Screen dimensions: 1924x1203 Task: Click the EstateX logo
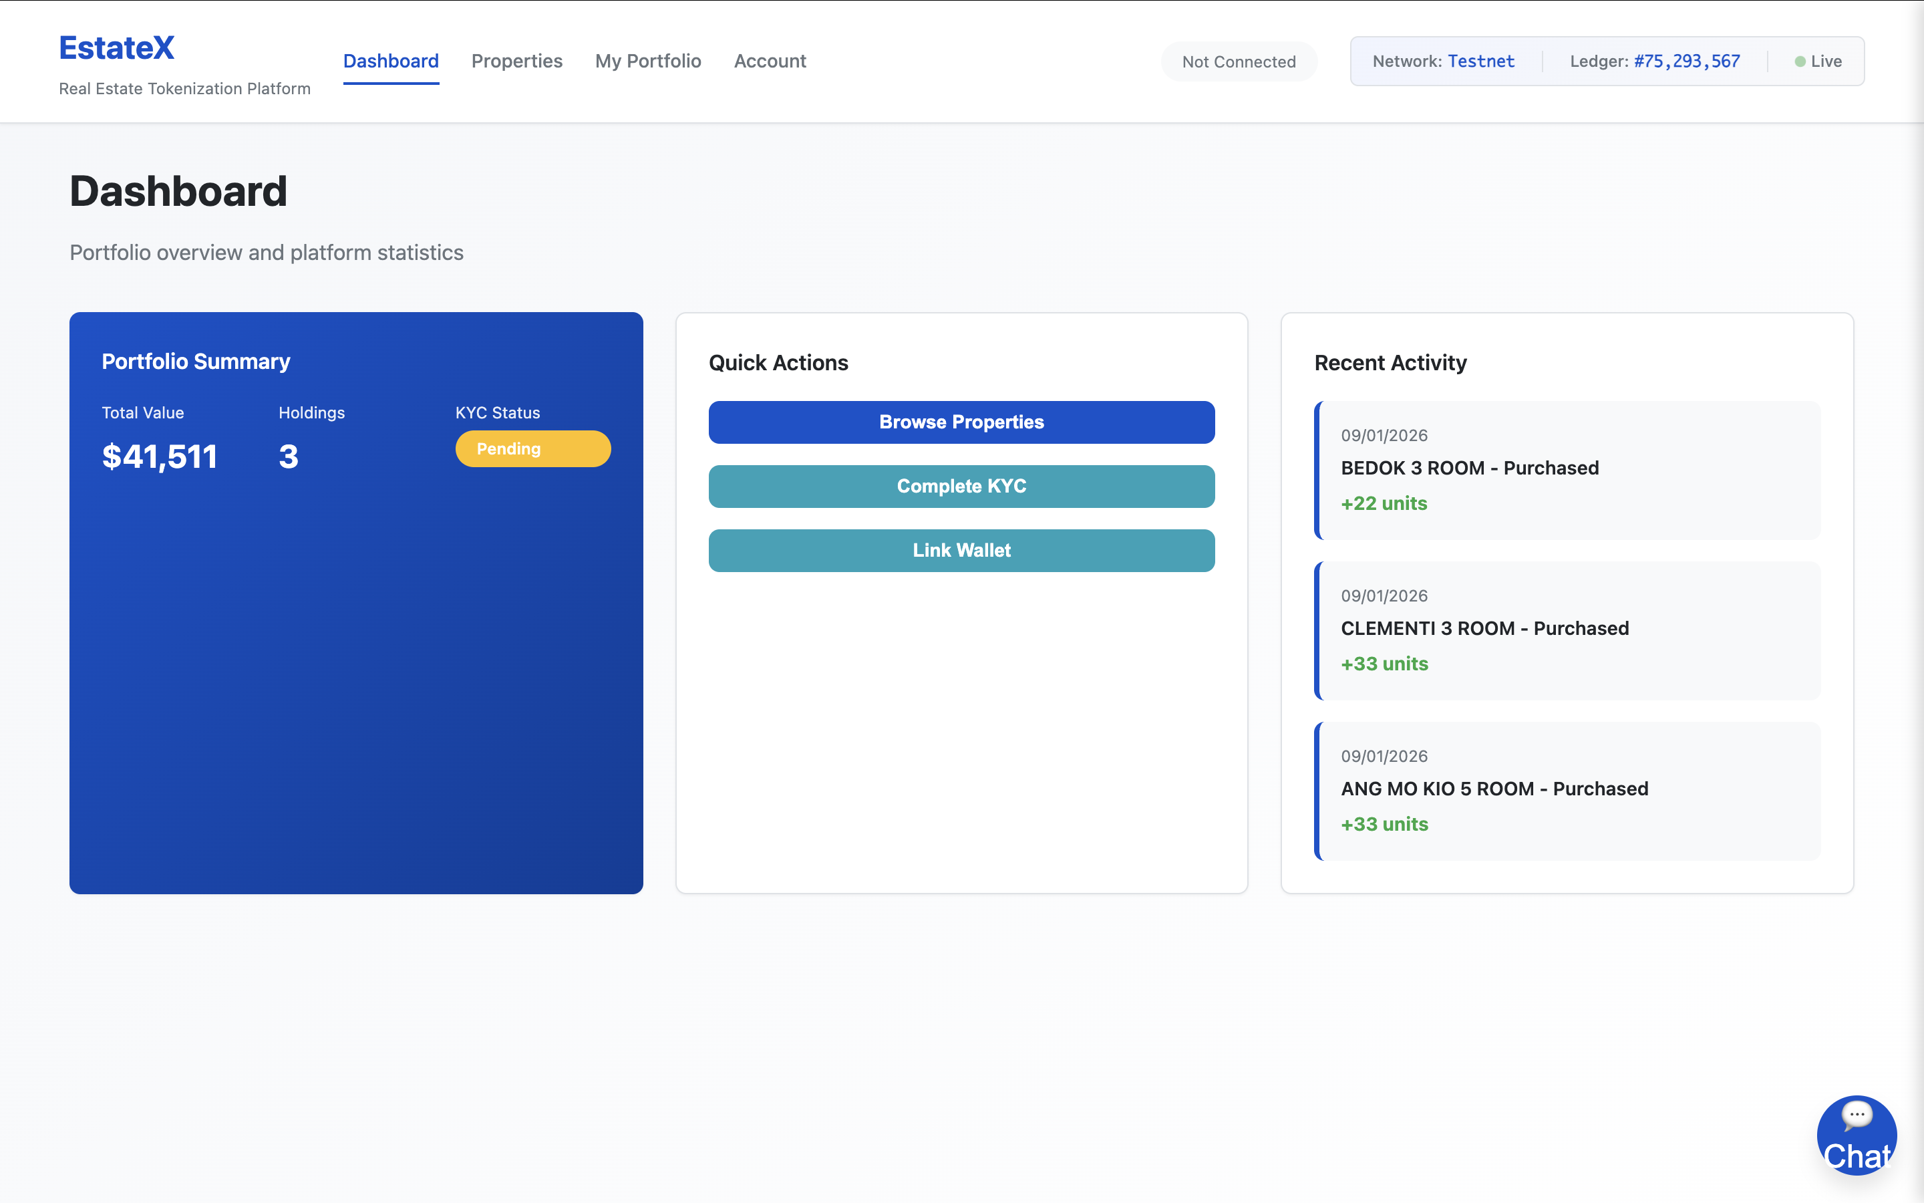(116, 47)
